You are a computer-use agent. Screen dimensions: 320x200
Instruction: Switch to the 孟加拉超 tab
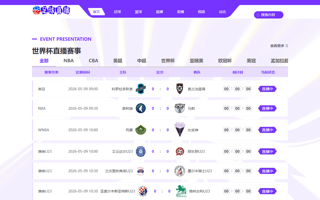click(x=279, y=61)
